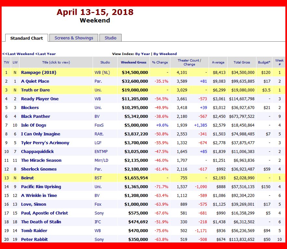287x249 pixels.
Task: Open the Paul, Apostle of Christ link
Action: coord(45,213)
